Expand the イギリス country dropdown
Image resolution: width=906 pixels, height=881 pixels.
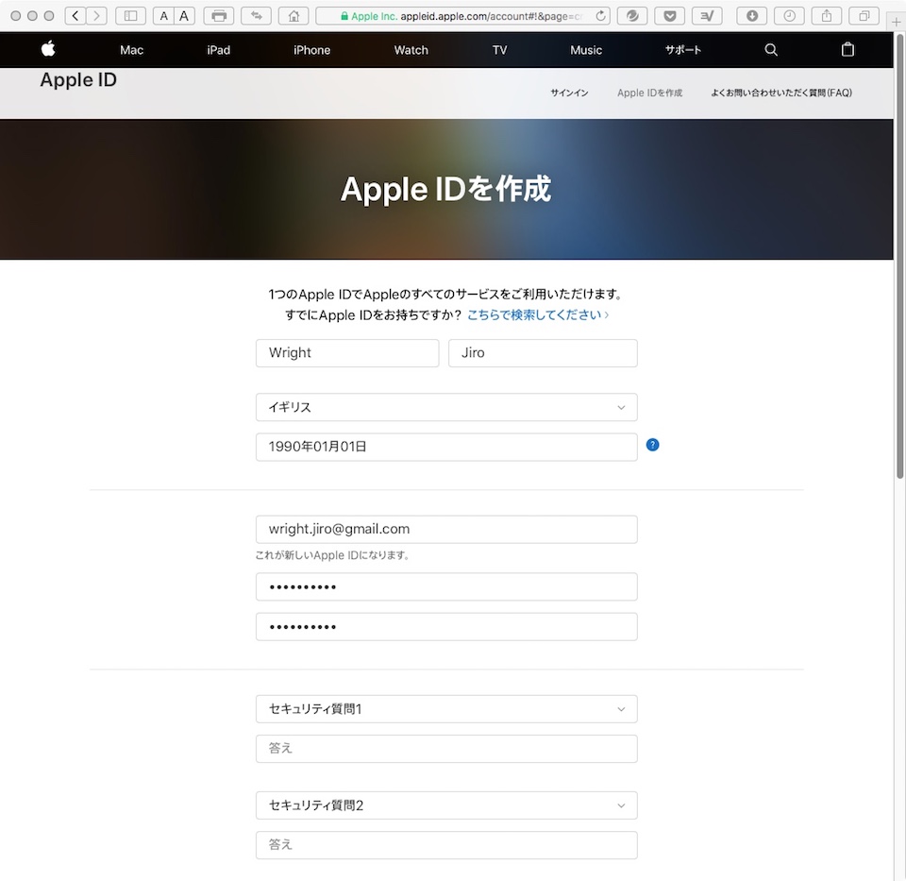(446, 407)
